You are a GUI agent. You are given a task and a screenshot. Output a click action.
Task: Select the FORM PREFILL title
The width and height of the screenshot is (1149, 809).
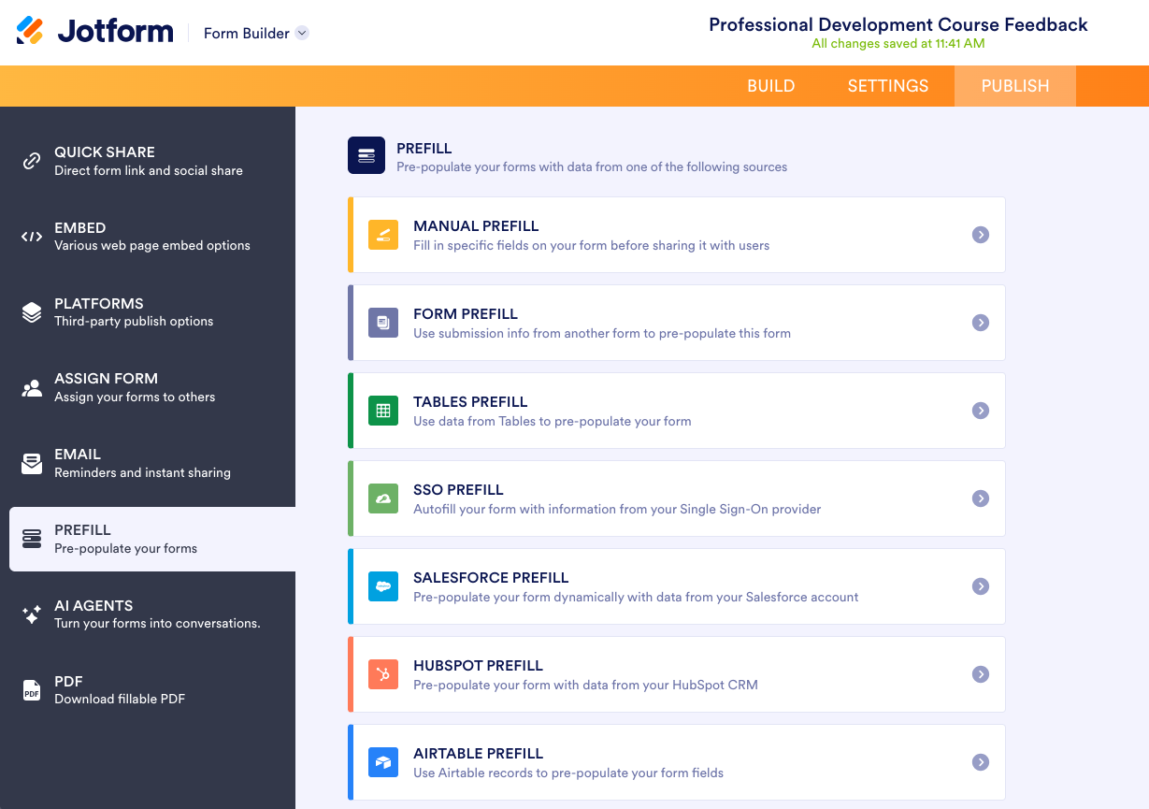[x=466, y=314]
